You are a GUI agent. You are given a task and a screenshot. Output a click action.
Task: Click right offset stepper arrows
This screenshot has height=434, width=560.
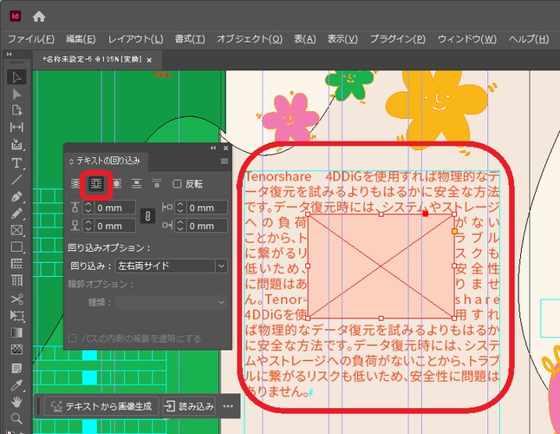[180, 226]
